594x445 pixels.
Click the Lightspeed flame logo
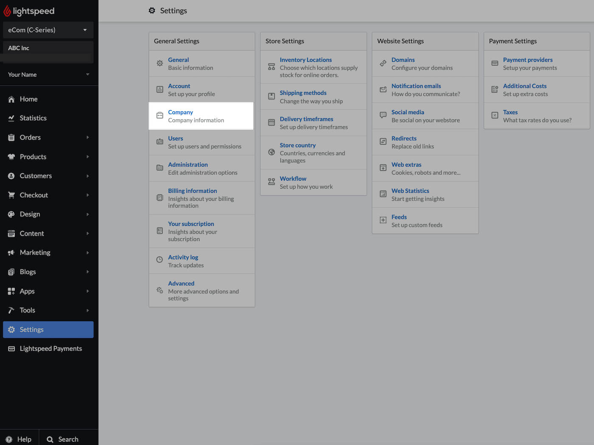point(7,11)
